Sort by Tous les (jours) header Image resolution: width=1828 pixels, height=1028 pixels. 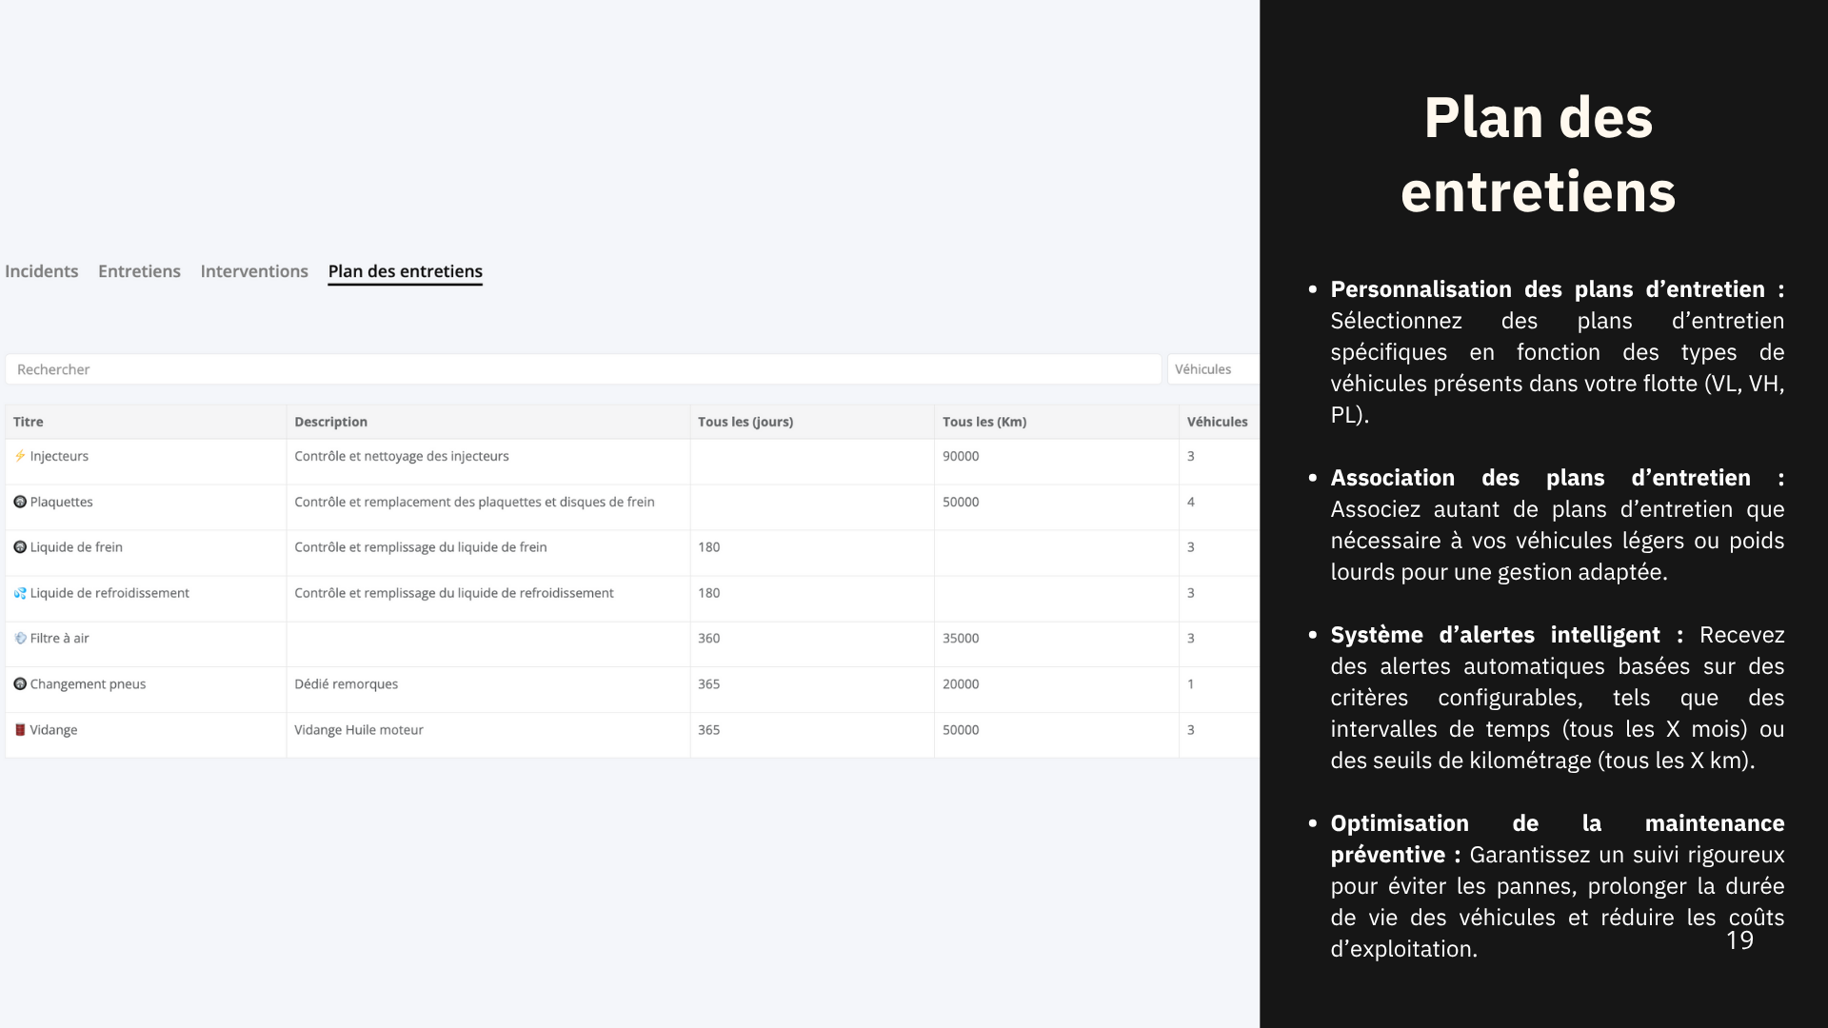click(x=745, y=422)
